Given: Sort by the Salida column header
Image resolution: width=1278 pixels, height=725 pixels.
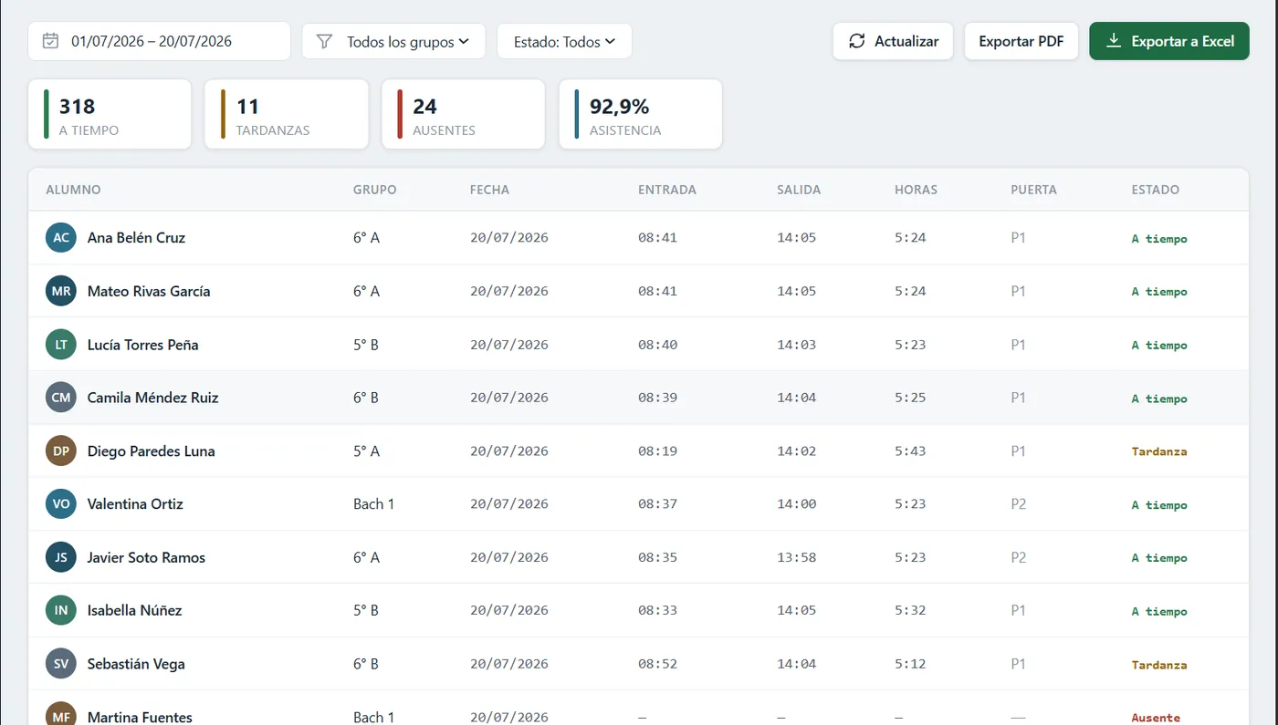Looking at the screenshot, I should point(799,190).
